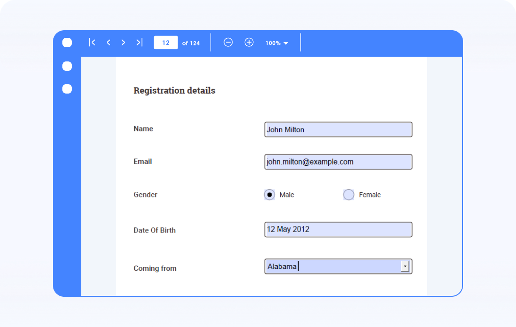
Task: Go to the next page
Action: coord(123,42)
